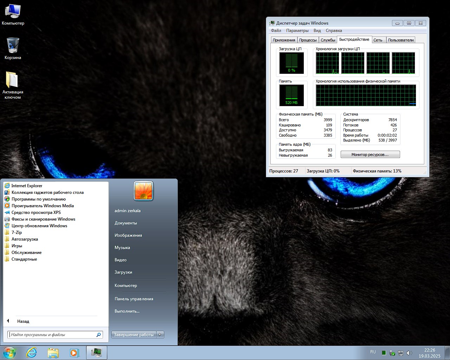Image resolution: width=450 pixels, height=360 pixels.
Task: Click the Монитор ресурсов button
Action: (370, 155)
